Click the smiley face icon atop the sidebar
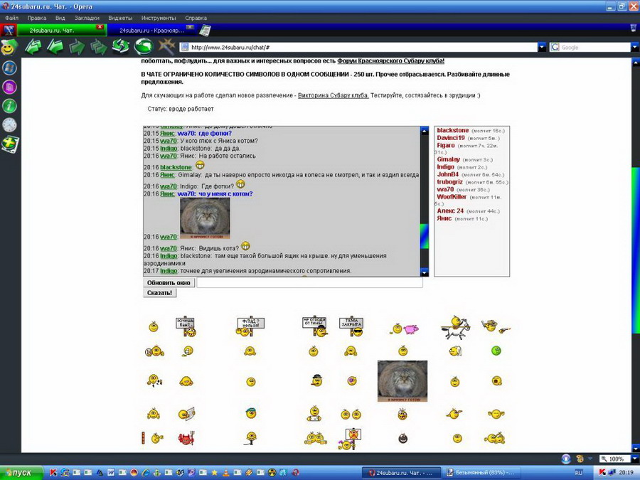 tap(9, 48)
